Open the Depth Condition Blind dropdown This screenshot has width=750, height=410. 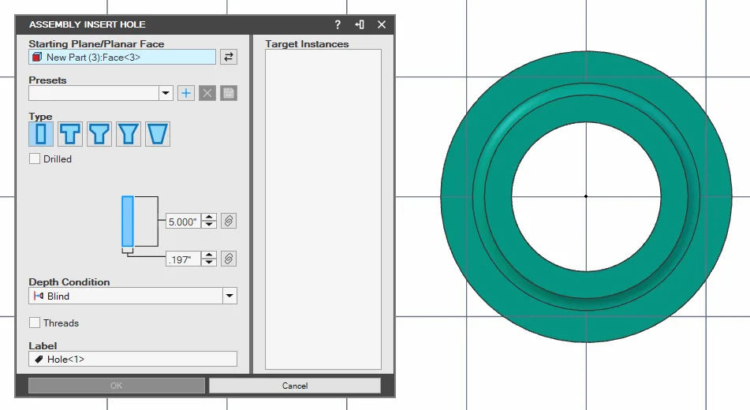(229, 296)
